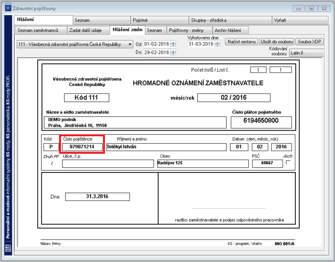Screen dimensions: 335x262
Task: Select the Hlášení změn sub-tab
Action: [x=127, y=30]
